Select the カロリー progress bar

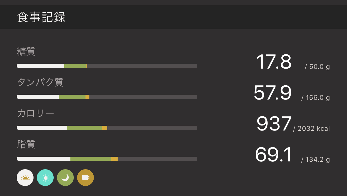(107, 128)
